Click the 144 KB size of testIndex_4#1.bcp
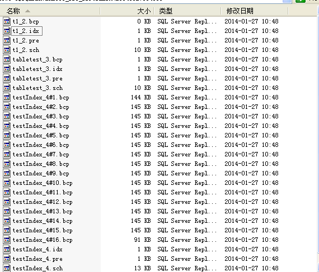 [141, 97]
